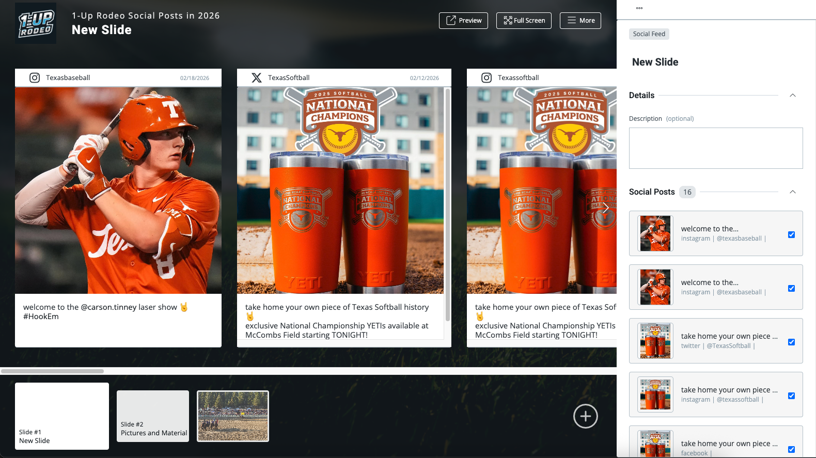The image size is (816, 458).
Task: Click the "TexasSoftball" account name on X card
Action: (x=289, y=78)
